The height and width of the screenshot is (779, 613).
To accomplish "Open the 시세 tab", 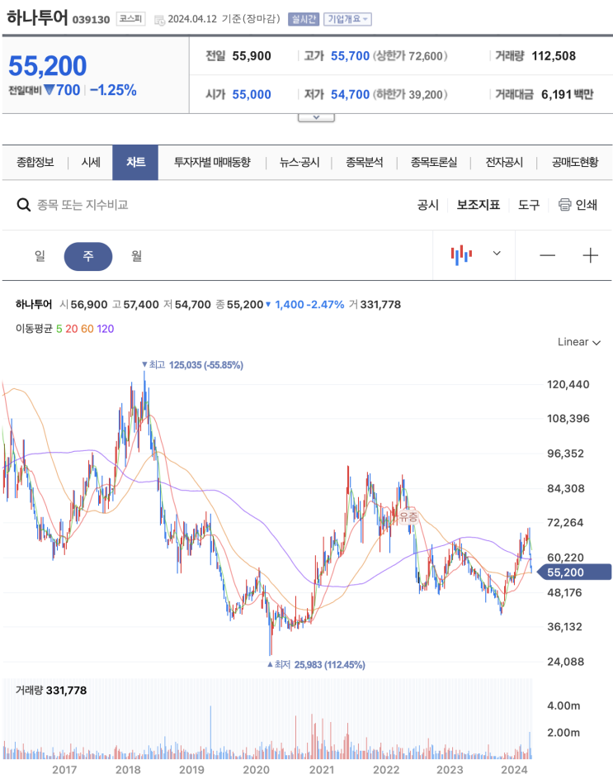I will pyautogui.click(x=91, y=162).
